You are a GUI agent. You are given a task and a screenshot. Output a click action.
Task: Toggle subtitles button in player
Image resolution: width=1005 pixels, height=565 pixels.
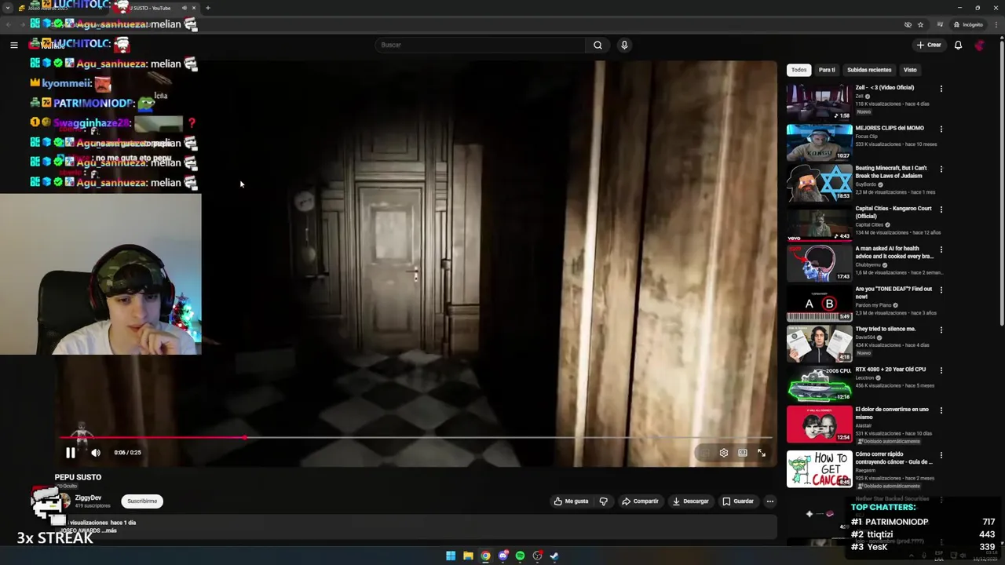705,453
